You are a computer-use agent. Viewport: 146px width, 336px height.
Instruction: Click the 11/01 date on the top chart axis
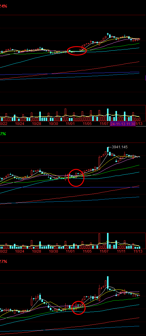70,124
